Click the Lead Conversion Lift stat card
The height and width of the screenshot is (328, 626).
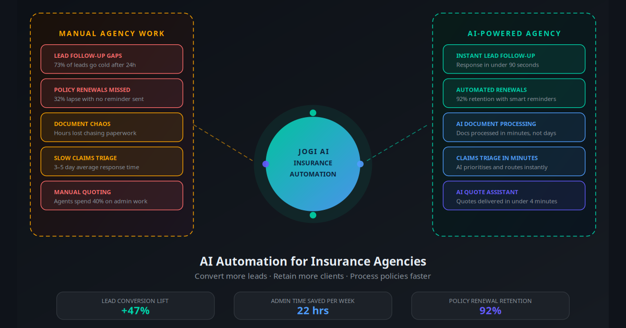(x=136, y=306)
